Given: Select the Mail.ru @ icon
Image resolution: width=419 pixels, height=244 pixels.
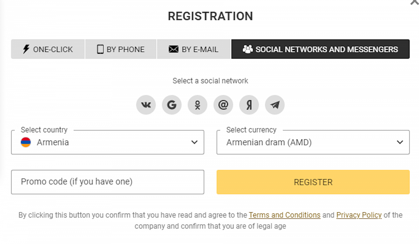Looking at the screenshot, I should click(223, 105).
